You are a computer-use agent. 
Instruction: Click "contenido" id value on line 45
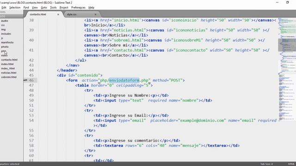coord(87,75)
